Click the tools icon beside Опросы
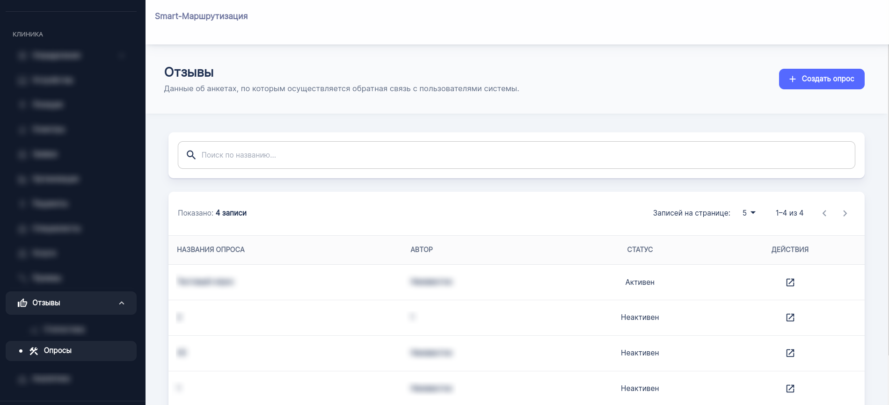The image size is (889, 405). pyautogui.click(x=34, y=351)
